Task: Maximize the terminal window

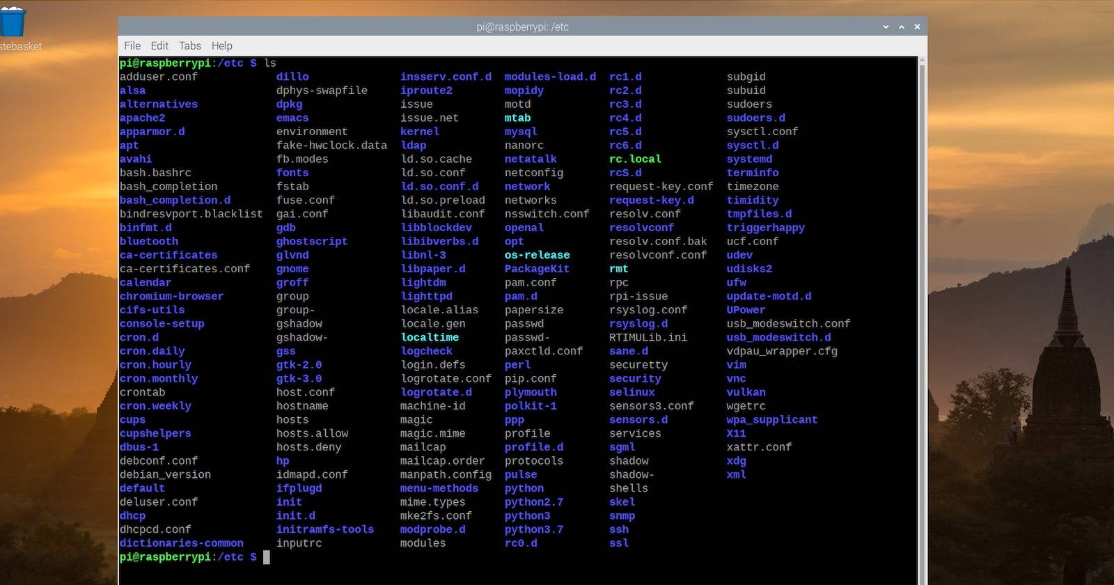Action: (x=902, y=27)
